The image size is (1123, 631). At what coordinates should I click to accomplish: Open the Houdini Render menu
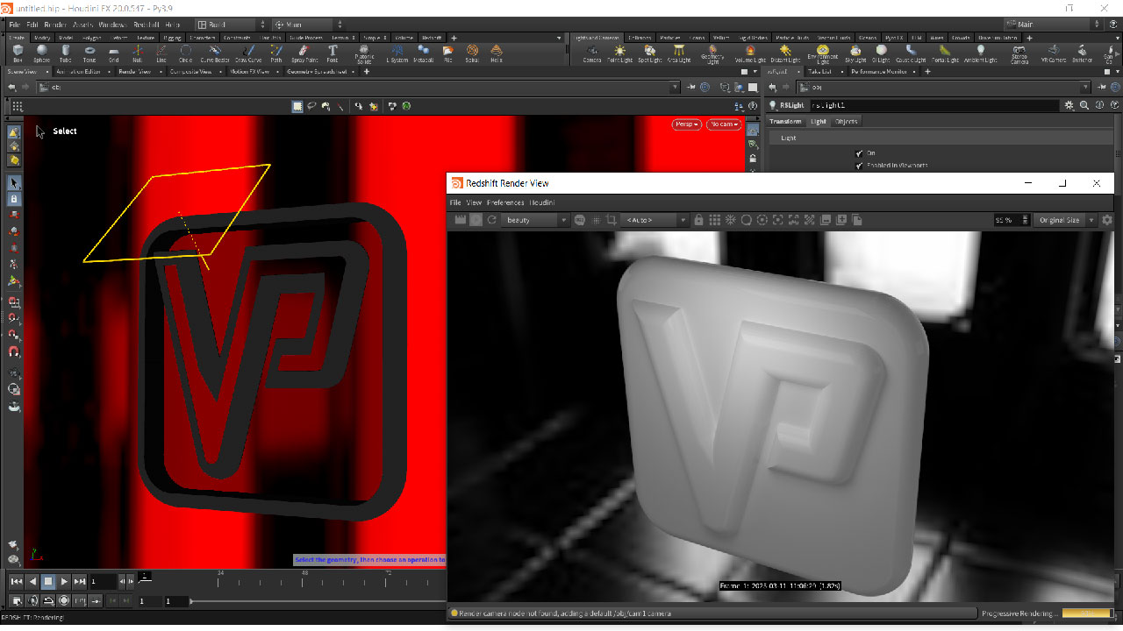click(x=54, y=25)
